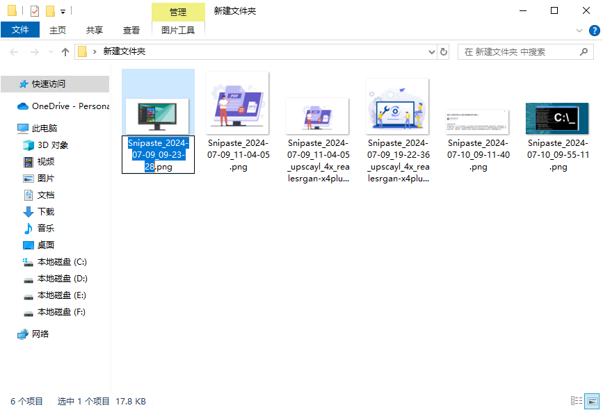The width and height of the screenshot is (603, 410).
Task: Open 本地磁盘 (E:) drive
Action: coord(56,295)
